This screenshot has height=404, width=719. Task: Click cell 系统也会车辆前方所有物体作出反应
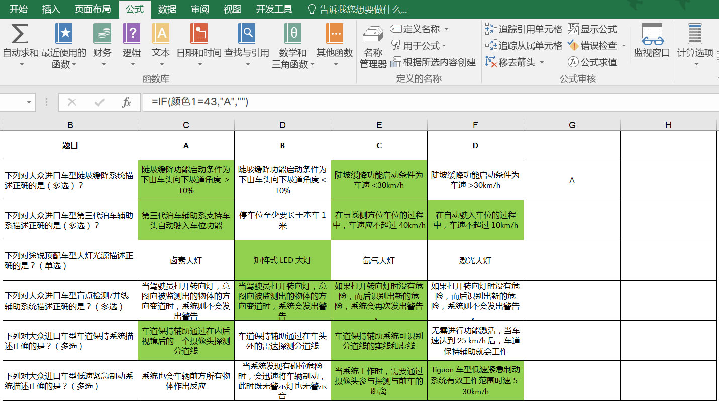186,381
